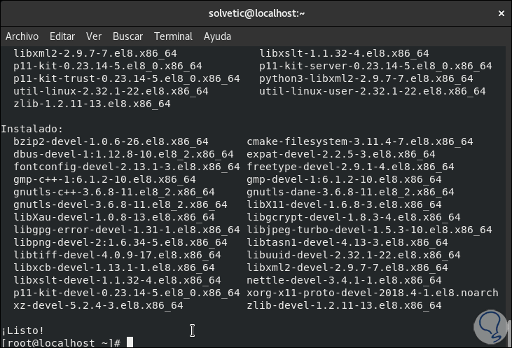Click the xz-devel package entry
Viewport: 512px width, 348px height.
[x=98, y=305]
